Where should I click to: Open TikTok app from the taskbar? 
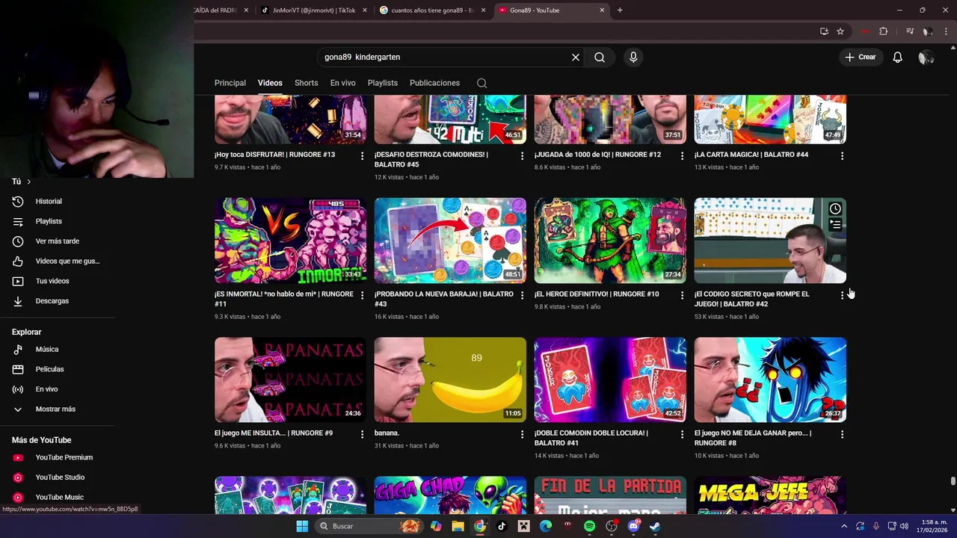click(x=502, y=526)
